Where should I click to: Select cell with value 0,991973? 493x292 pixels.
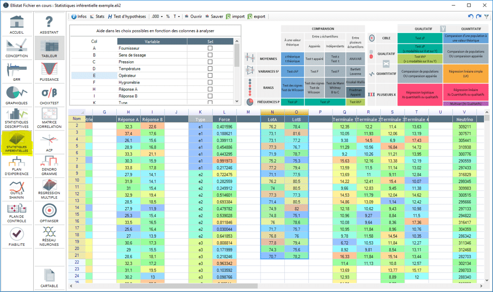tap(224, 161)
